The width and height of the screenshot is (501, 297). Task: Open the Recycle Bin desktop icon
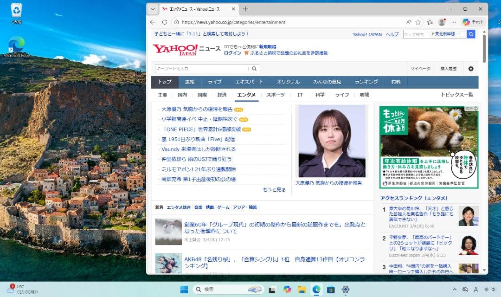pos(16,13)
